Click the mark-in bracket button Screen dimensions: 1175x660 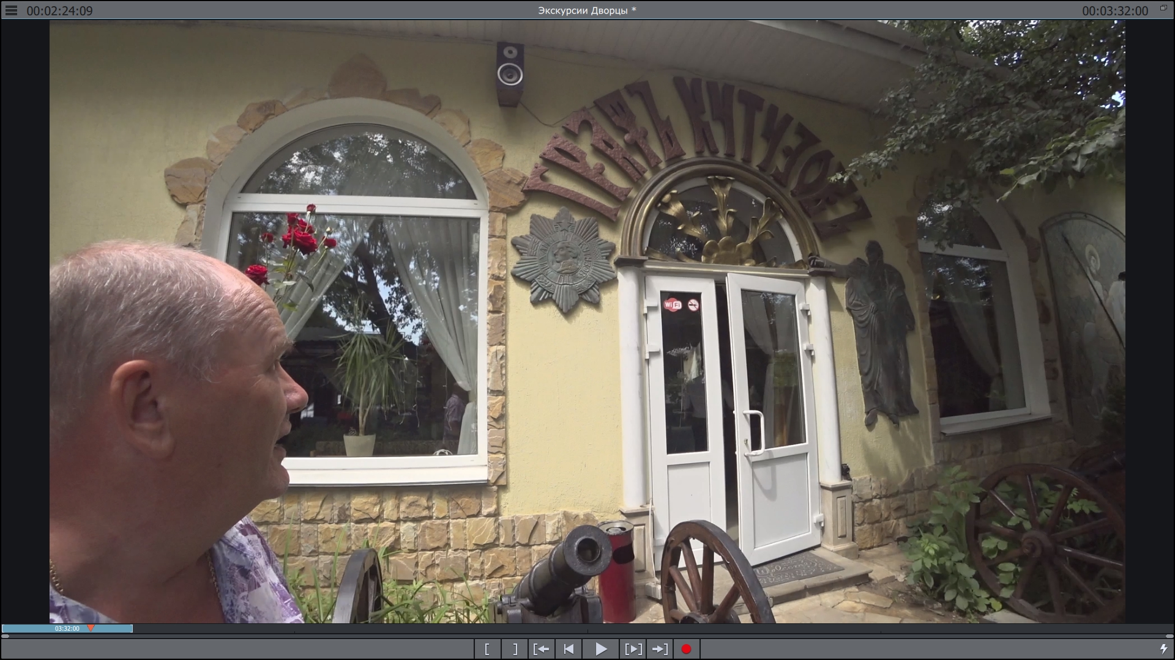coord(487,649)
